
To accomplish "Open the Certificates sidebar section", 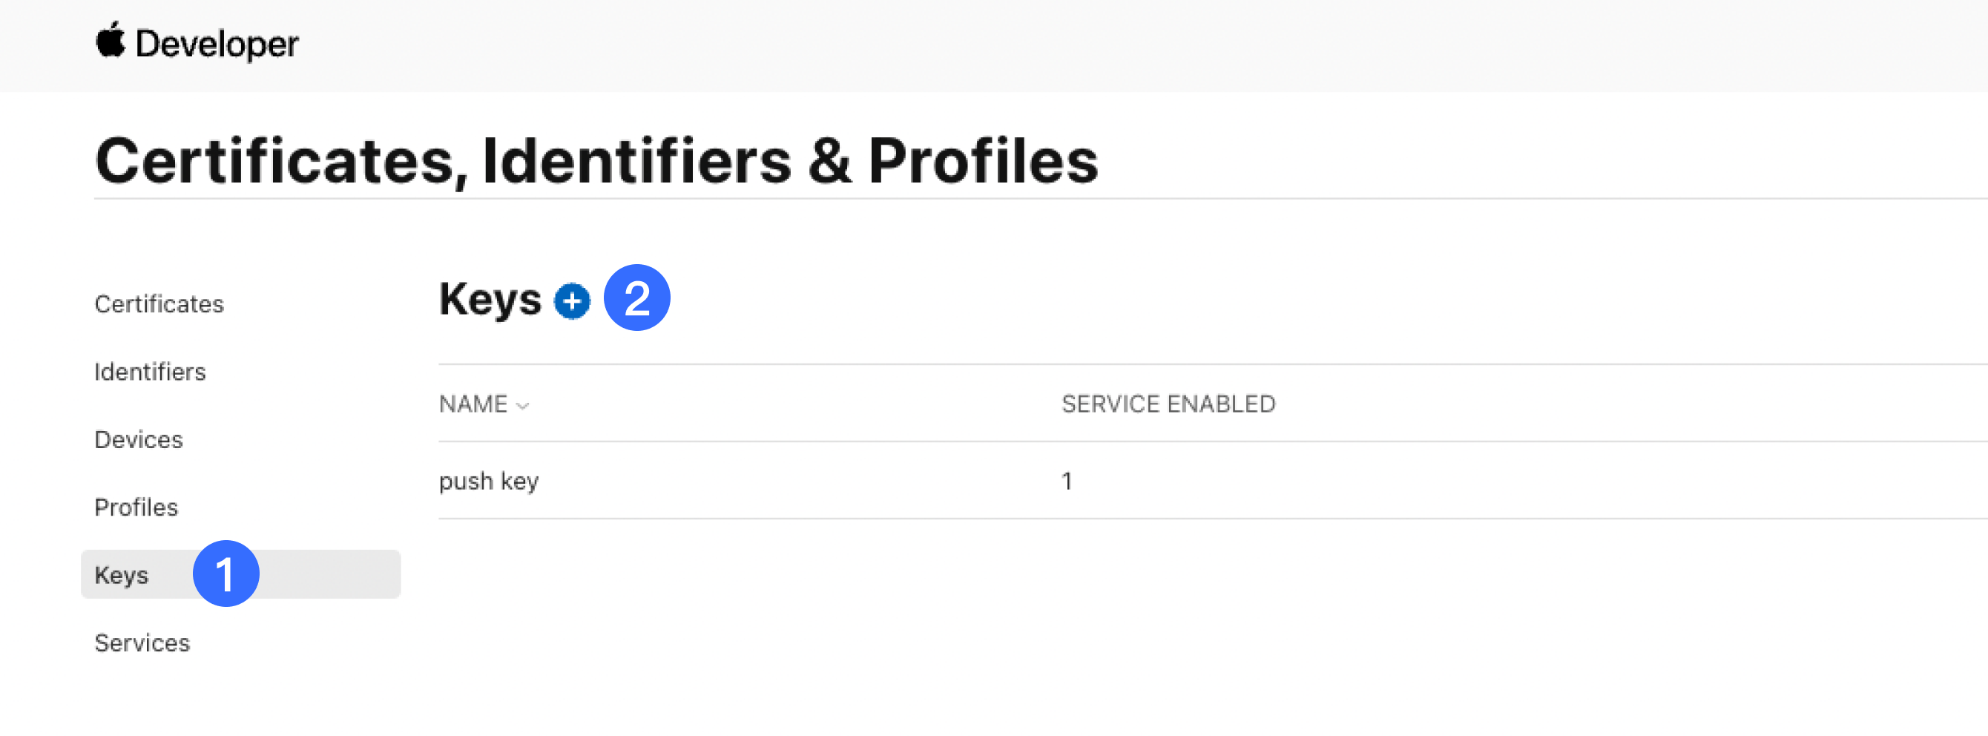I will click(159, 304).
